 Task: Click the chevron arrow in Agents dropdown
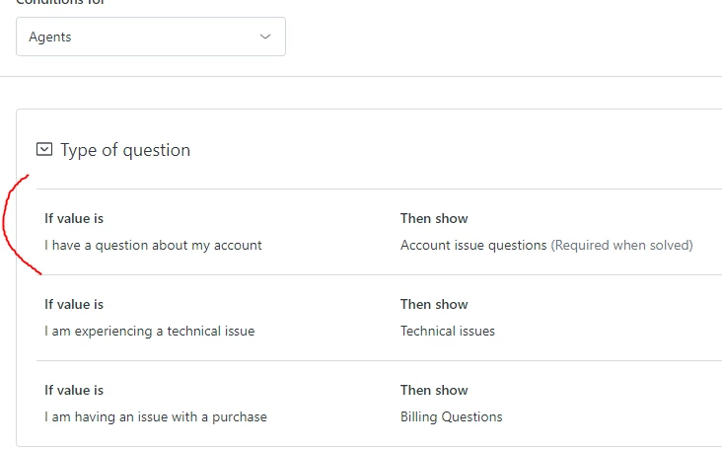pyautogui.click(x=264, y=37)
